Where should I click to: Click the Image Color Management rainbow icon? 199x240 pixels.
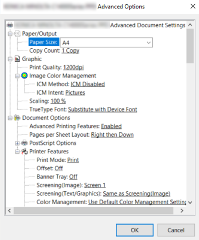[x=24, y=76]
